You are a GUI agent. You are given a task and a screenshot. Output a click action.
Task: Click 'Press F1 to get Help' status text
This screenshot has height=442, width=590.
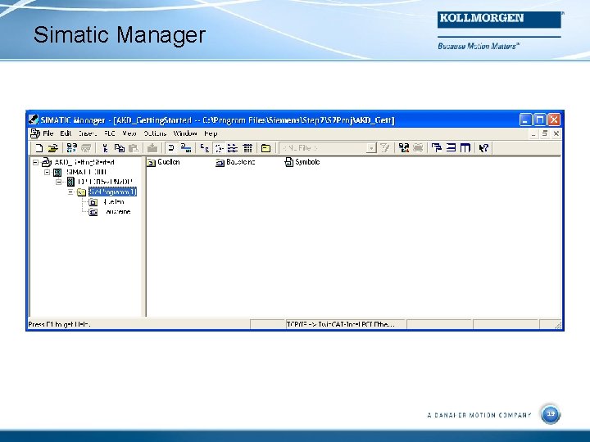point(59,324)
